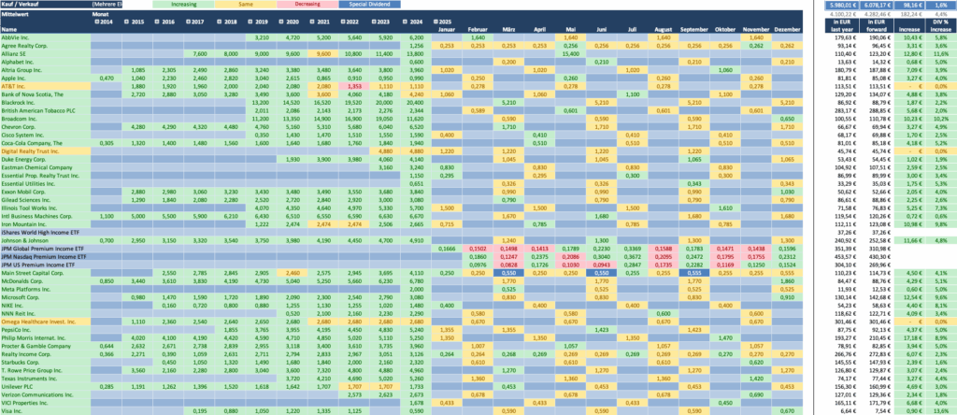Click the Januar month header
Screen dimensions: 957x415
point(447,29)
